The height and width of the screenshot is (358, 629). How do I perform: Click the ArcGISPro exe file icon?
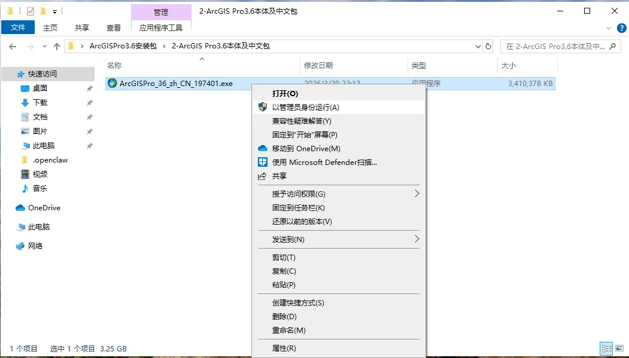113,83
